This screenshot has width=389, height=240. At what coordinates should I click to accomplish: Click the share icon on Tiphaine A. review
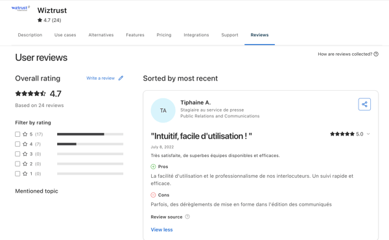click(364, 104)
